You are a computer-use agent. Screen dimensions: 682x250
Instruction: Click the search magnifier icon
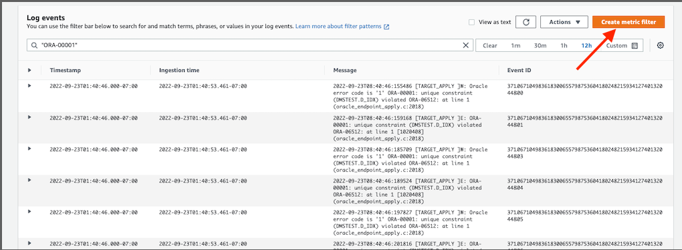pyautogui.click(x=34, y=45)
